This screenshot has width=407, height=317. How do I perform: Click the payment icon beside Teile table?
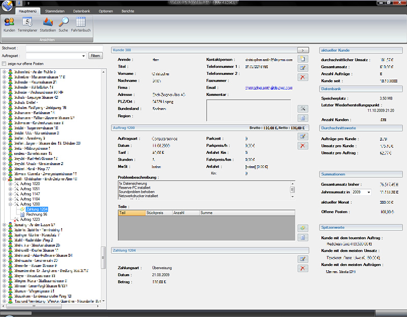coord(303,228)
